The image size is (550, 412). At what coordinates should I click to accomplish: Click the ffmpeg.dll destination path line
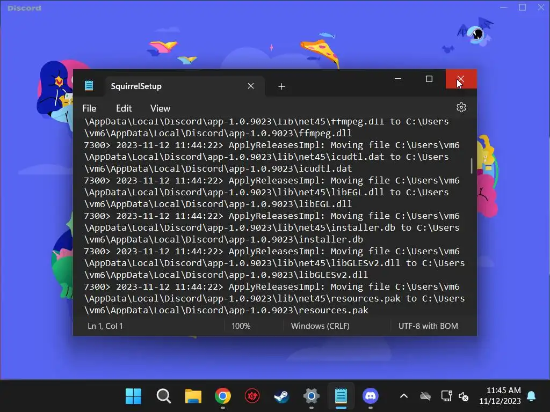(x=218, y=133)
